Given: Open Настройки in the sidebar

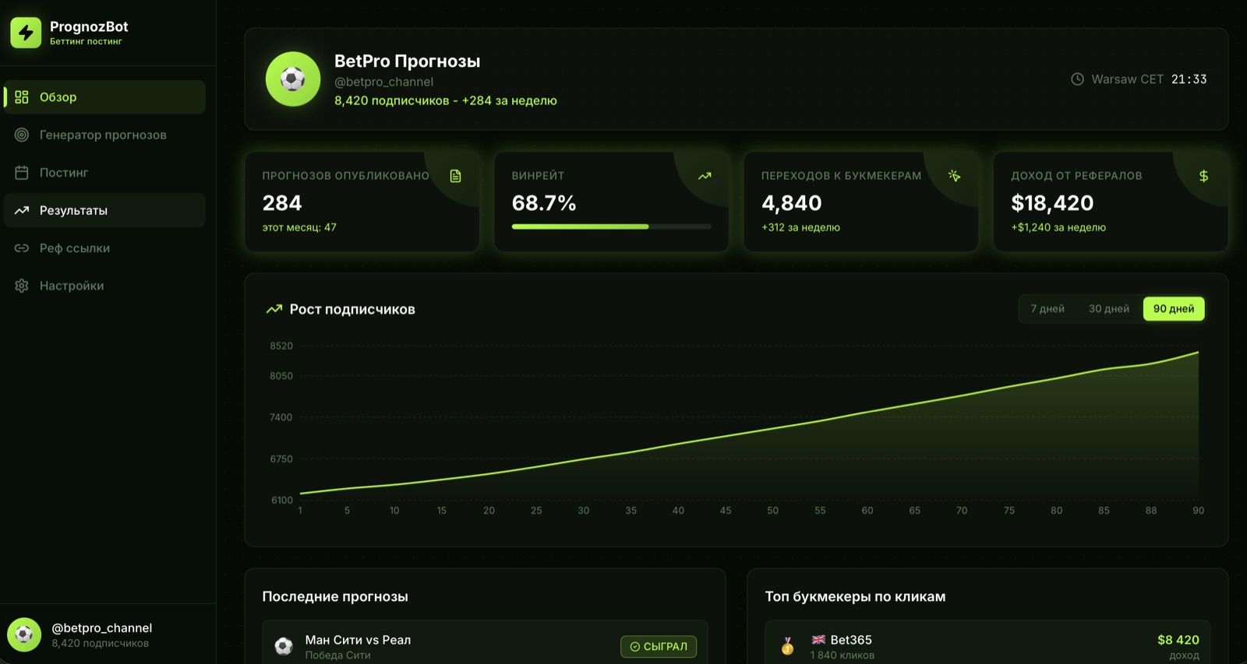Looking at the screenshot, I should 104,286.
